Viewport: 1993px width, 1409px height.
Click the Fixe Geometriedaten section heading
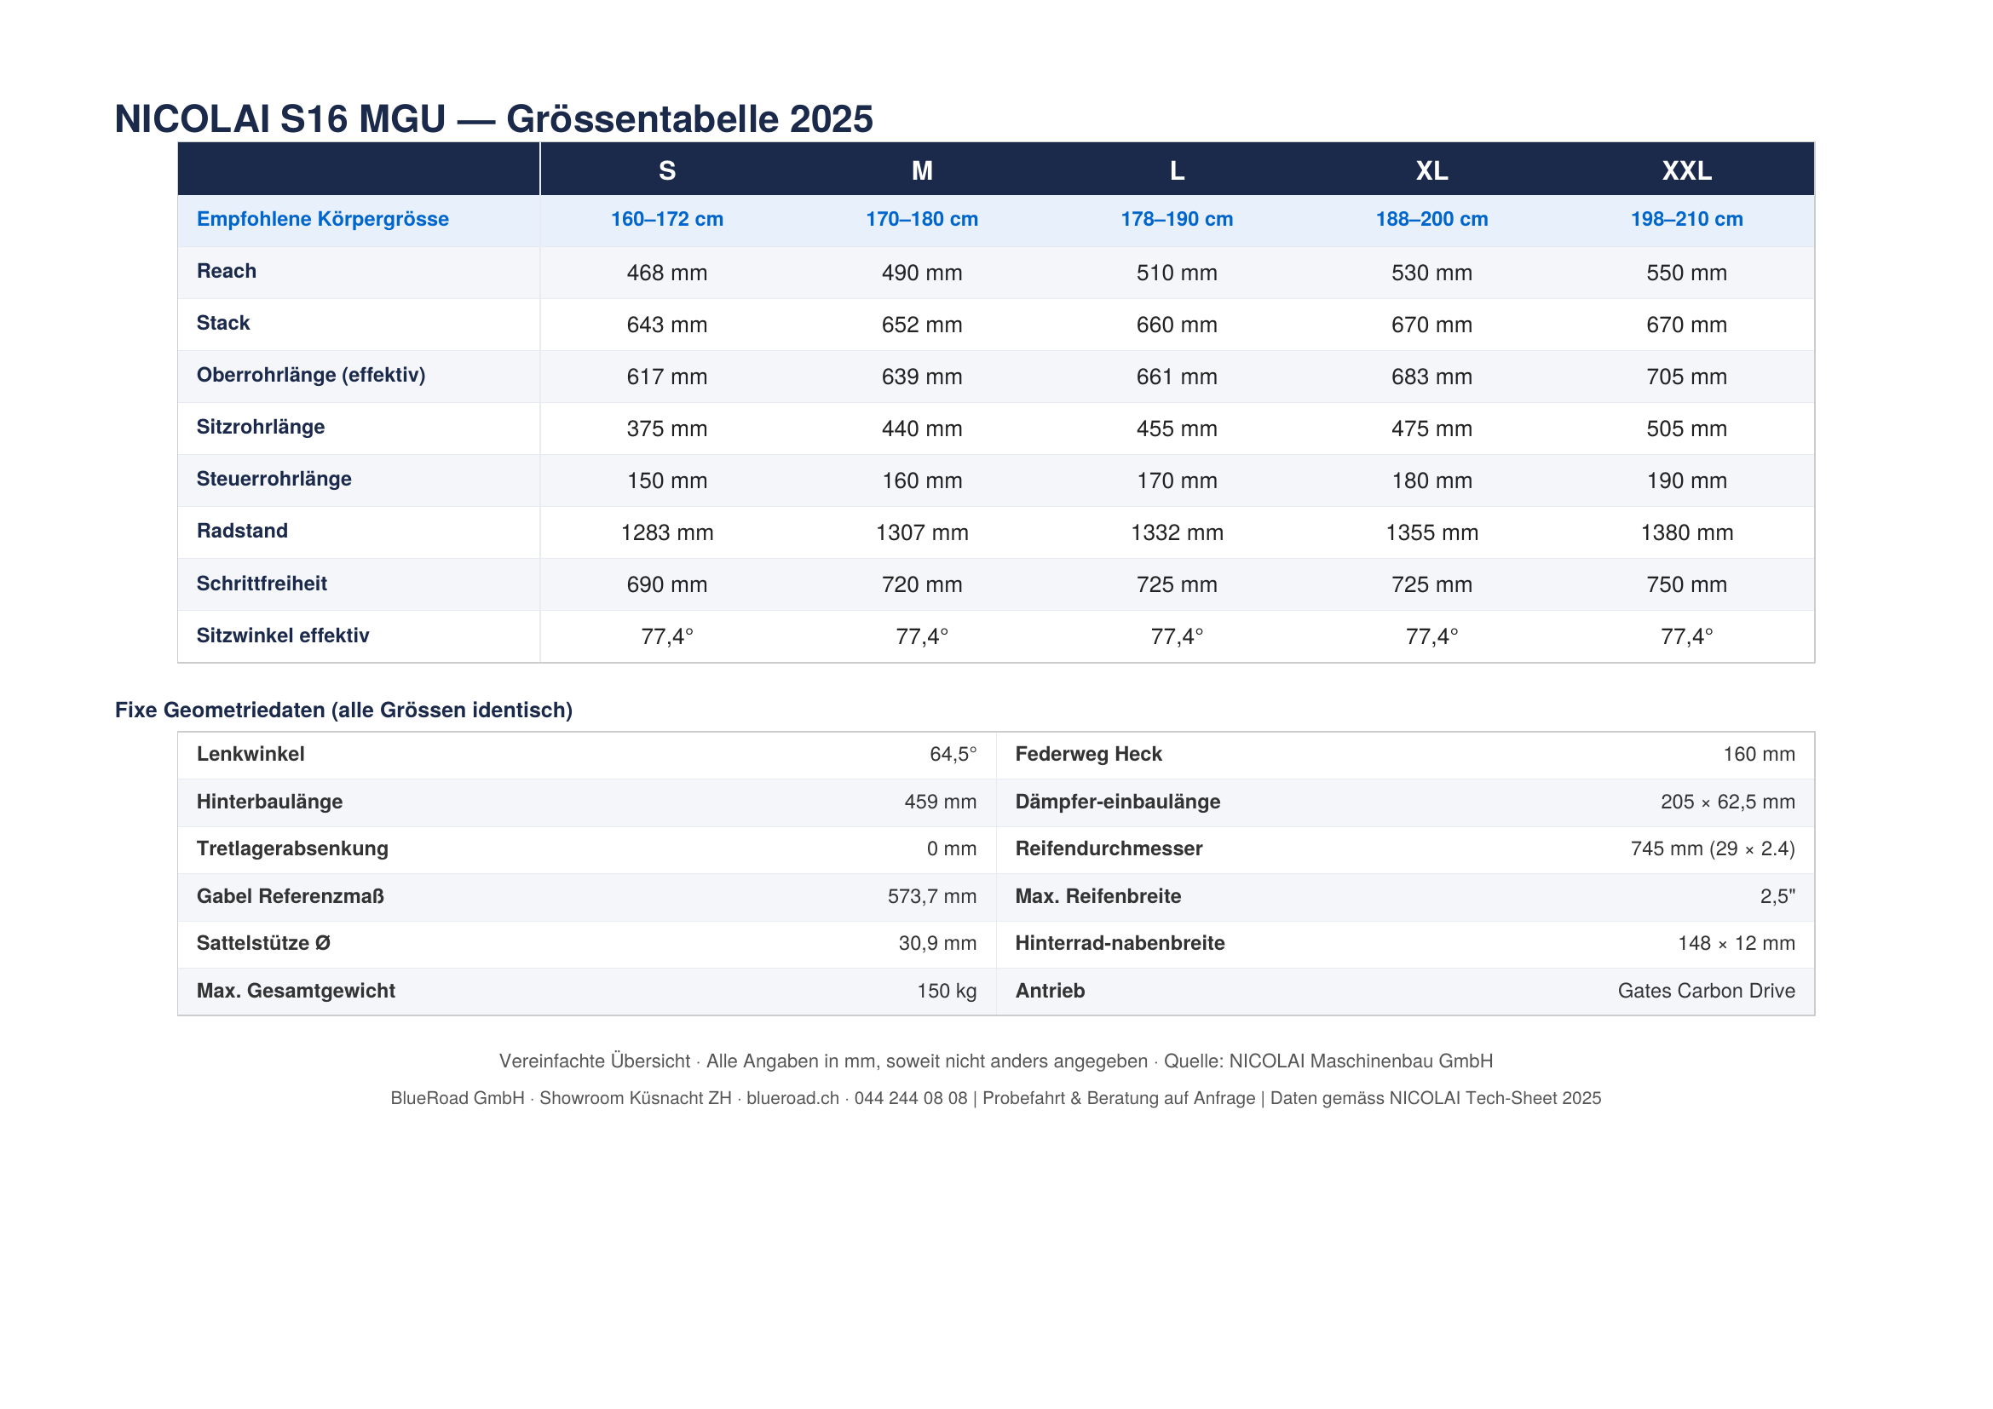click(x=343, y=710)
